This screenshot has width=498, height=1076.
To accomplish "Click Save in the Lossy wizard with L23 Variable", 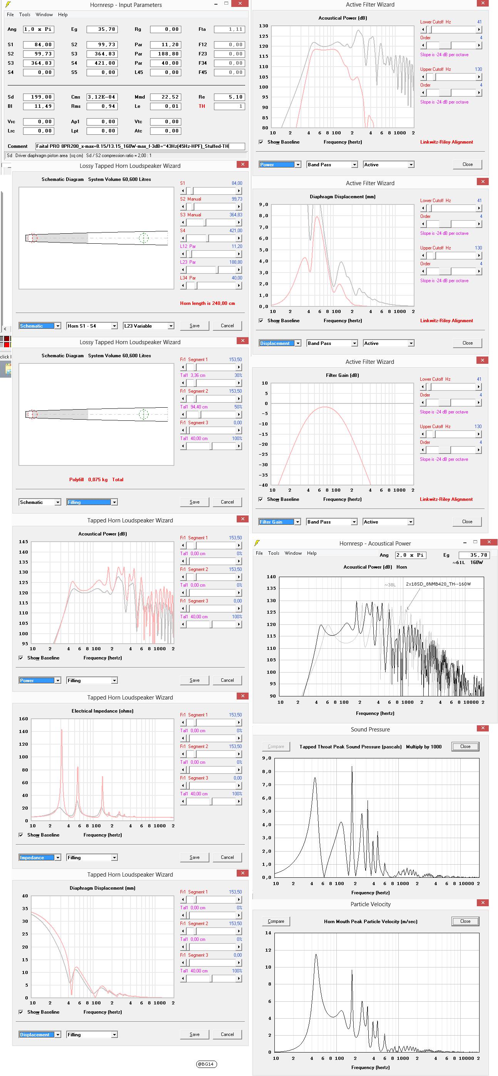I will 194,326.
